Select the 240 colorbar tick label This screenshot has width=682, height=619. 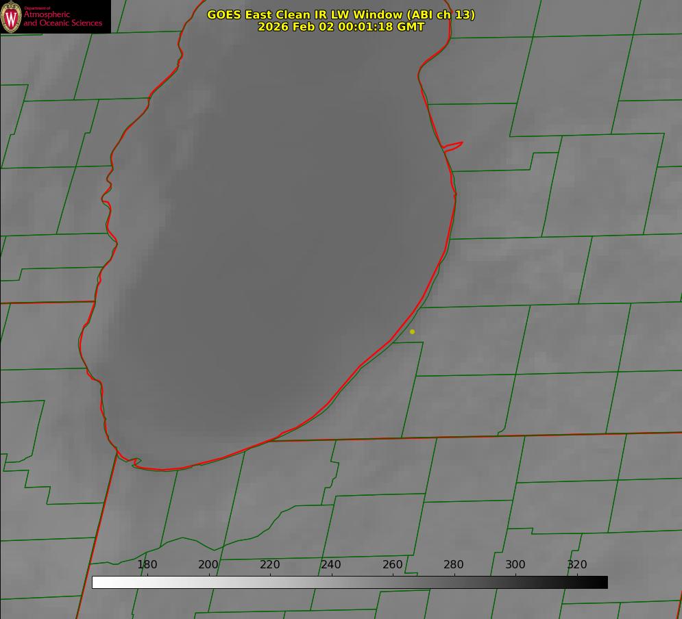pyautogui.click(x=331, y=564)
